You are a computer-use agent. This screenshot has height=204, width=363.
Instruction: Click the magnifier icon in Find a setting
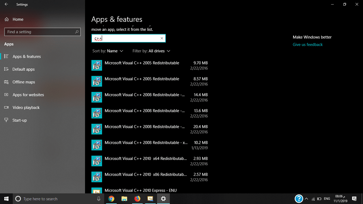point(77,32)
